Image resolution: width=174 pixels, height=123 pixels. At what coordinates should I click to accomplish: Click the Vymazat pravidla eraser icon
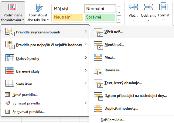[7, 103]
